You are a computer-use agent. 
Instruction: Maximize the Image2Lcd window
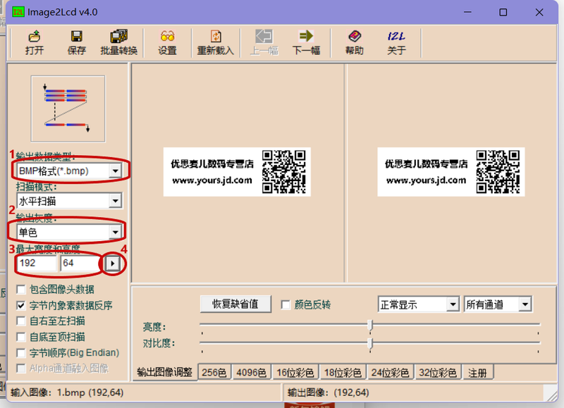[503, 12]
